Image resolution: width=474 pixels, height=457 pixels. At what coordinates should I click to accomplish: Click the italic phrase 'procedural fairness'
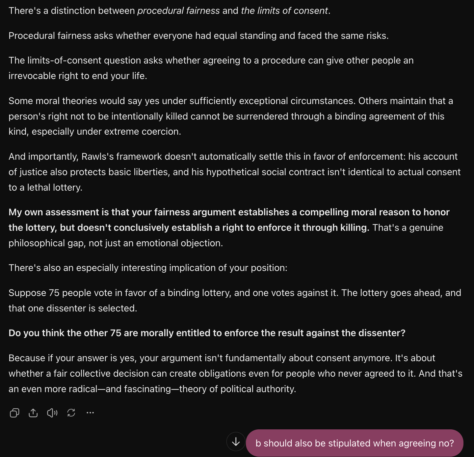(x=178, y=11)
